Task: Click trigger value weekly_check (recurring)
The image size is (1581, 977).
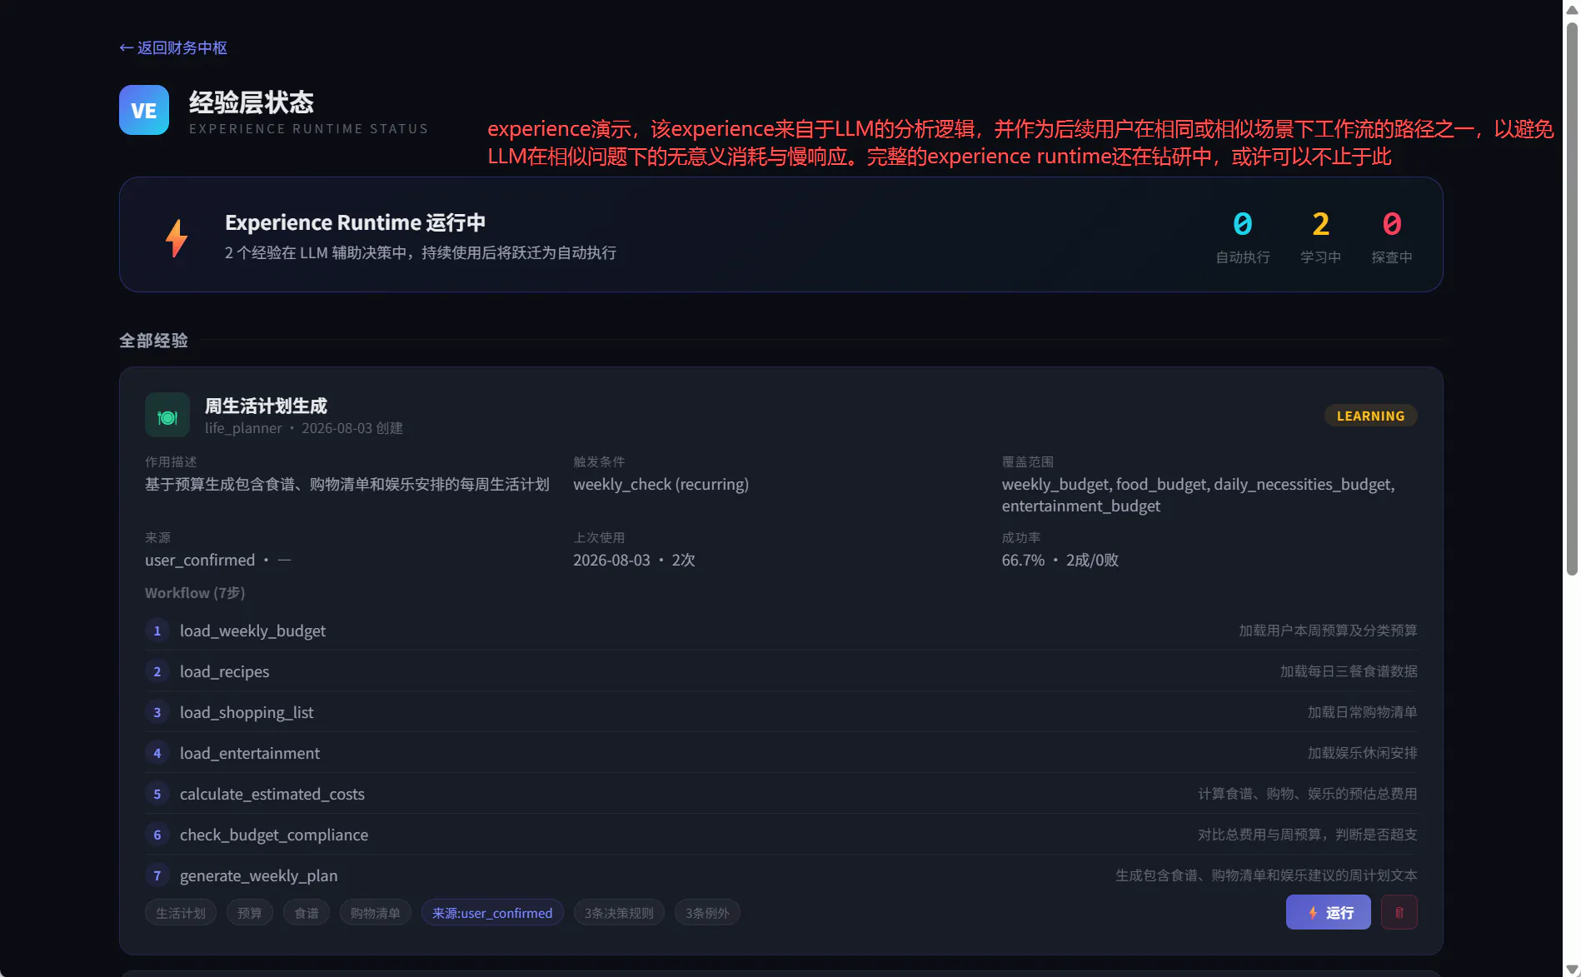Action: click(661, 484)
